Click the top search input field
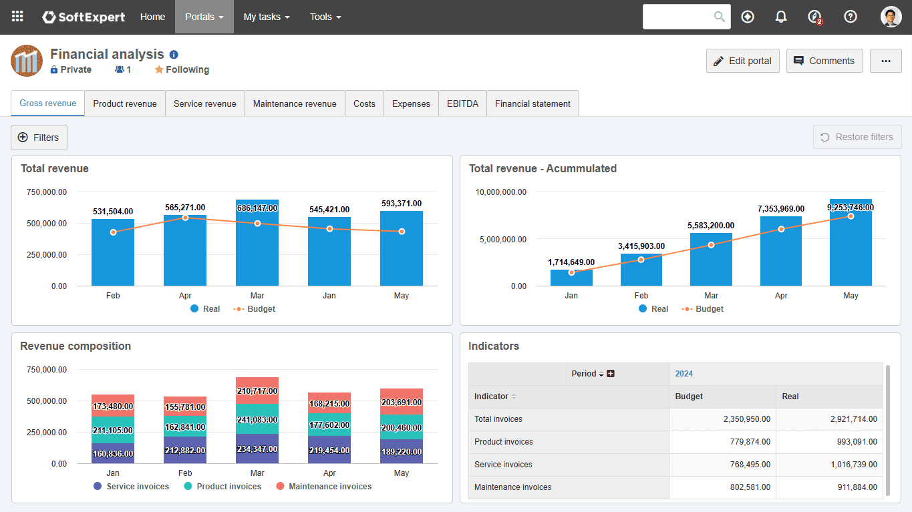Viewport: 912px width, 512px height. (678, 17)
